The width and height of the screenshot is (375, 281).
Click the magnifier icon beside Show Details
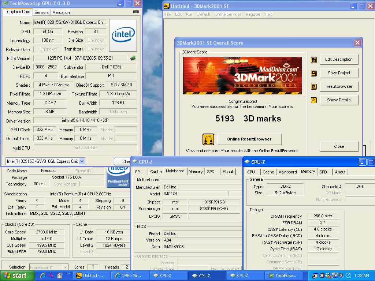(x=314, y=100)
